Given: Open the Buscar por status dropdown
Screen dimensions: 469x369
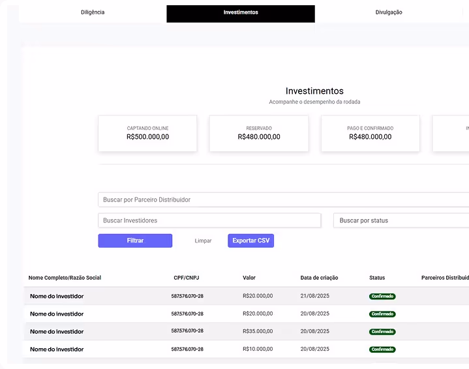Looking at the screenshot, I should click(401, 220).
